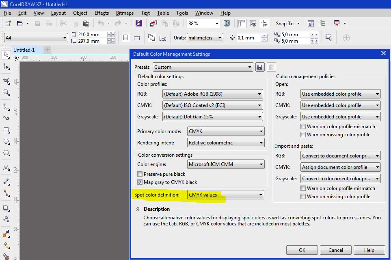Toggle the Show rulers icon
Image resolution: width=391 pixels, height=260 pixels.
click(242, 23)
